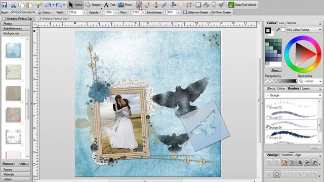Open the Redo history dropdown arrow
324x182 pixels.
[64, 5]
